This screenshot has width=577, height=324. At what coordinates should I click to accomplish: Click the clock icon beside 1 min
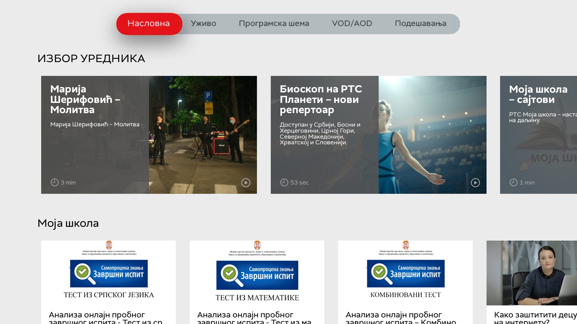tap(513, 182)
